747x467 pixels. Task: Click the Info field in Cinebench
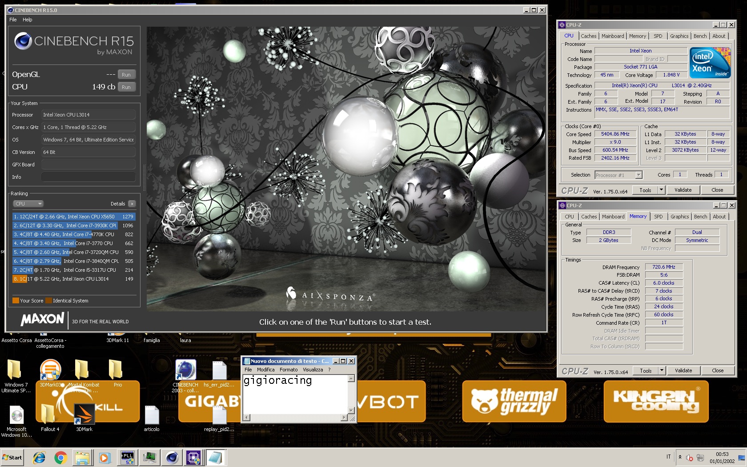click(88, 177)
